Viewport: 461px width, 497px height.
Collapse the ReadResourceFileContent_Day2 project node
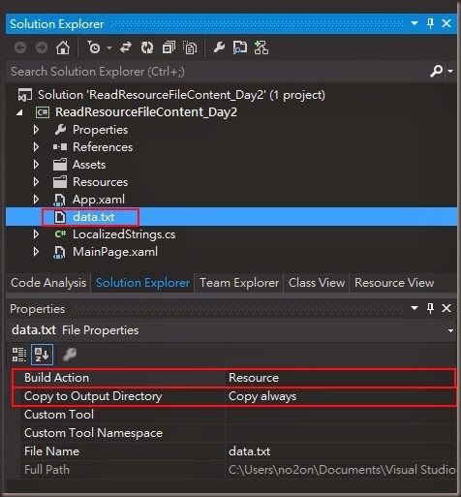click(x=19, y=112)
